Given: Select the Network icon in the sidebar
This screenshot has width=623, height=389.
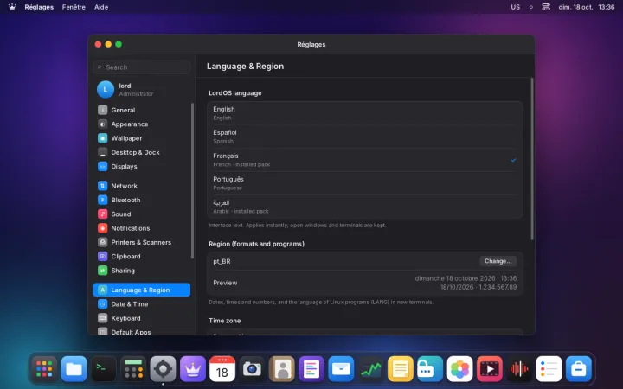Looking at the screenshot, I should click(102, 186).
